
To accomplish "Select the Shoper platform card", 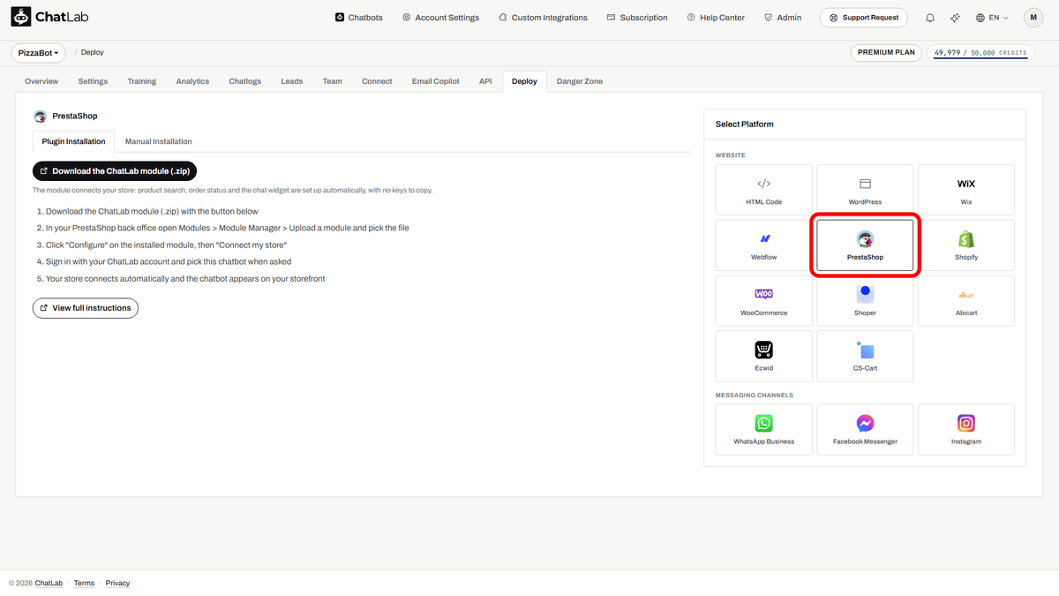I will coord(865,301).
